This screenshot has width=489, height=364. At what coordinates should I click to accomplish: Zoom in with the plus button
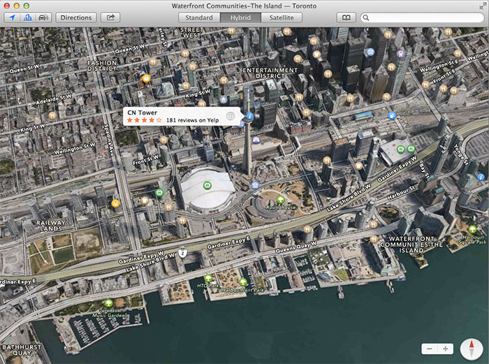pos(446,348)
